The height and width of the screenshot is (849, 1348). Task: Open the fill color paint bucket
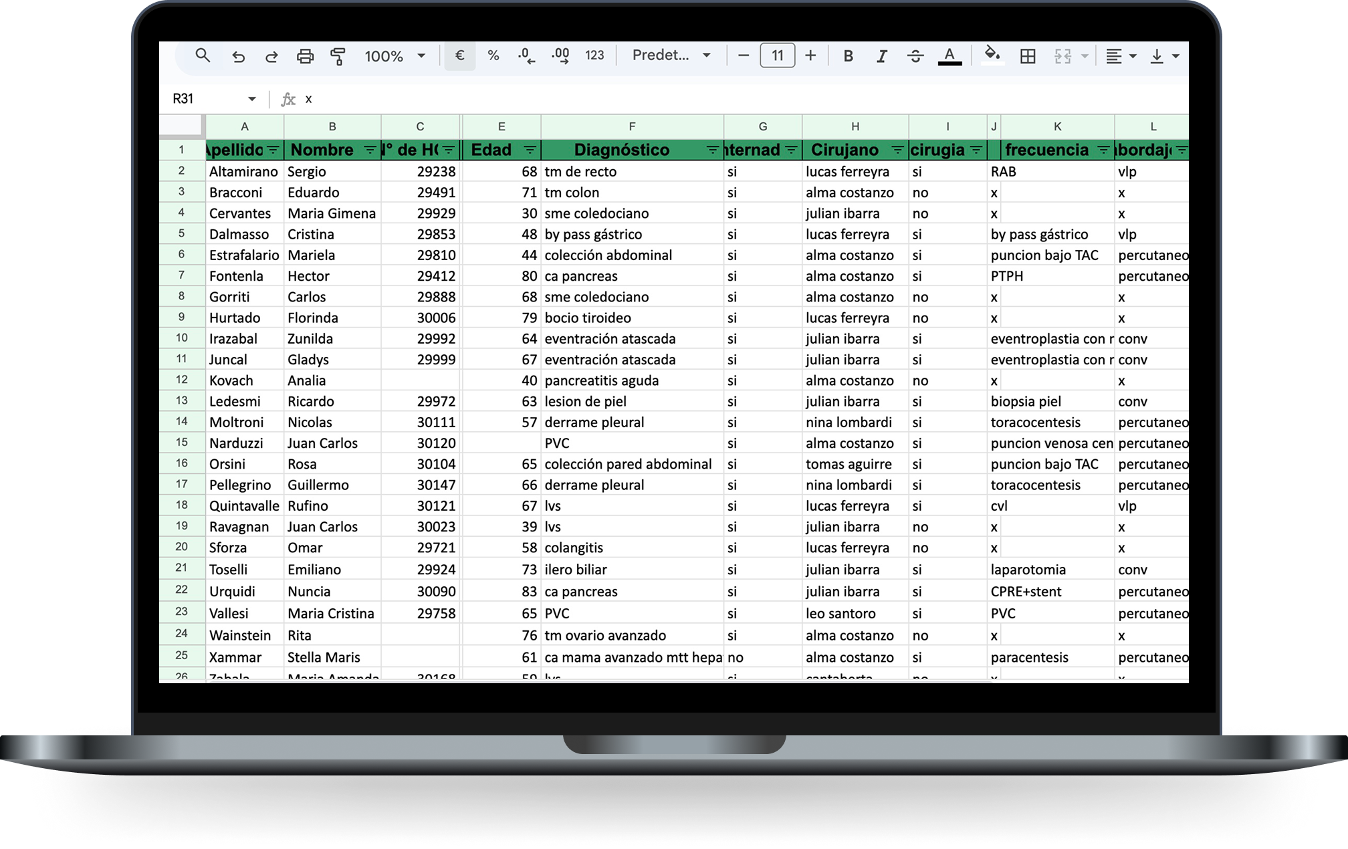[992, 55]
